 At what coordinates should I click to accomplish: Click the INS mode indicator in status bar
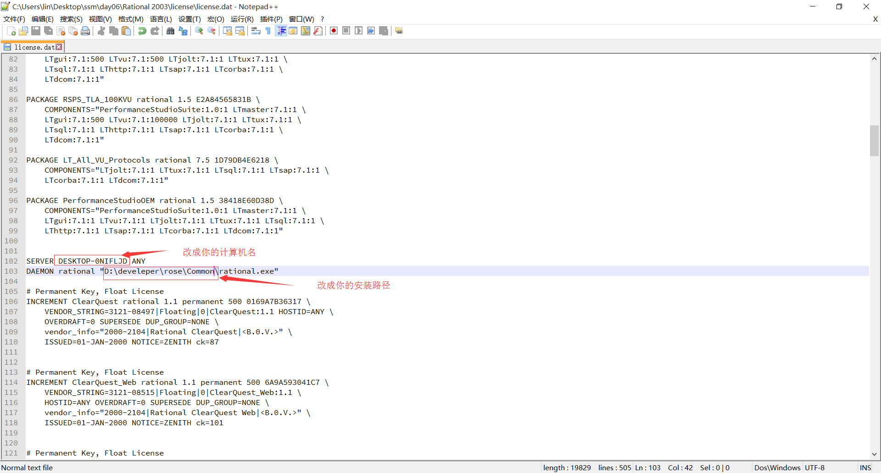[x=865, y=467]
